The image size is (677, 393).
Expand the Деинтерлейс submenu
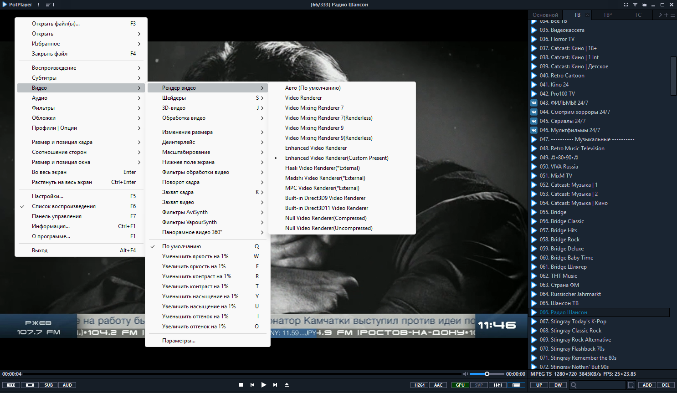pyautogui.click(x=208, y=142)
